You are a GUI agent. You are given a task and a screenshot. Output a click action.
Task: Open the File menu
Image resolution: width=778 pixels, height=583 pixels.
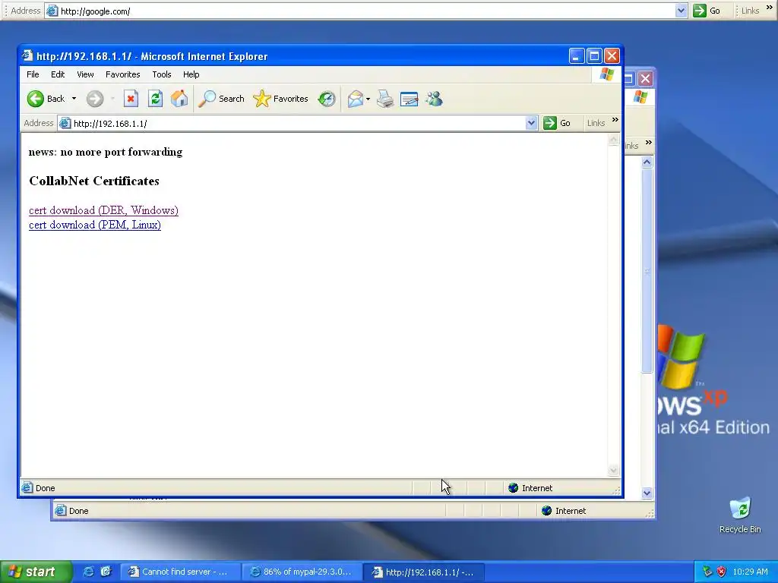(33, 74)
